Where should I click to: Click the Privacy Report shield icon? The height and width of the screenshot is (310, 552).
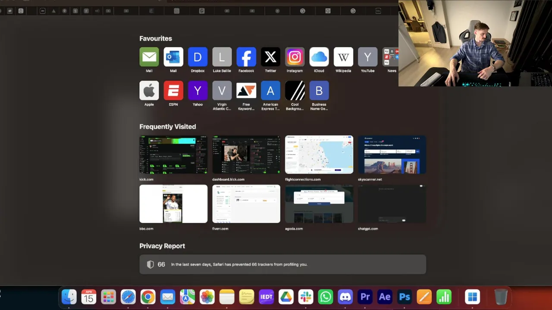coord(150,264)
